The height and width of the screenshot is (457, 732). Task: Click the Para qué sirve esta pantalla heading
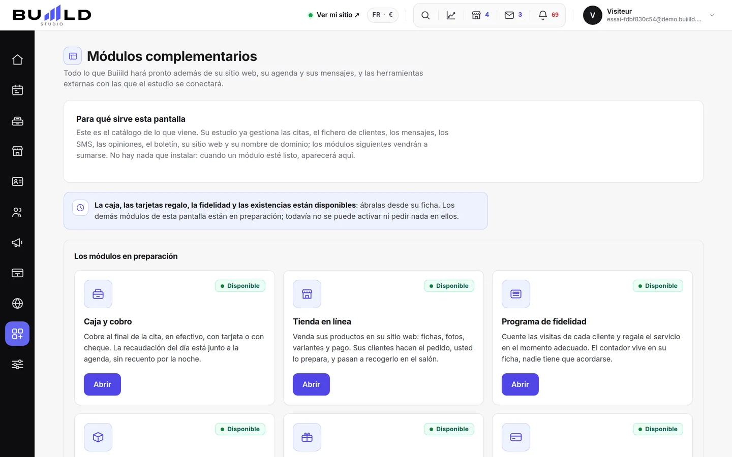point(131,119)
